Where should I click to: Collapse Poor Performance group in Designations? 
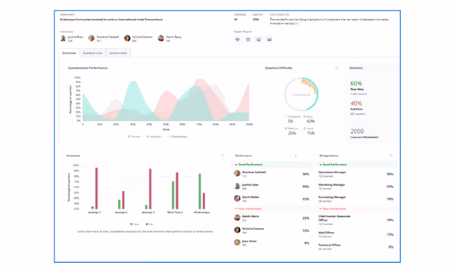[x=356, y=209]
